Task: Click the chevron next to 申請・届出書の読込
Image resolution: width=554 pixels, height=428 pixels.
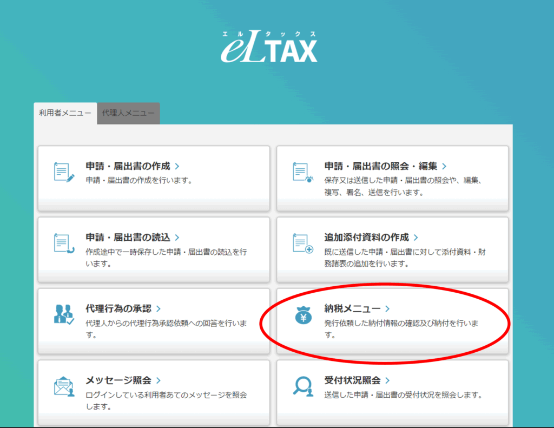Action: (x=177, y=237)
